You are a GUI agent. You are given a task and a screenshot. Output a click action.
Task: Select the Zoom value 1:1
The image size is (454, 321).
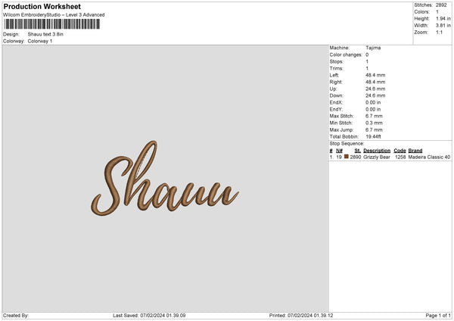coord(439,32)
